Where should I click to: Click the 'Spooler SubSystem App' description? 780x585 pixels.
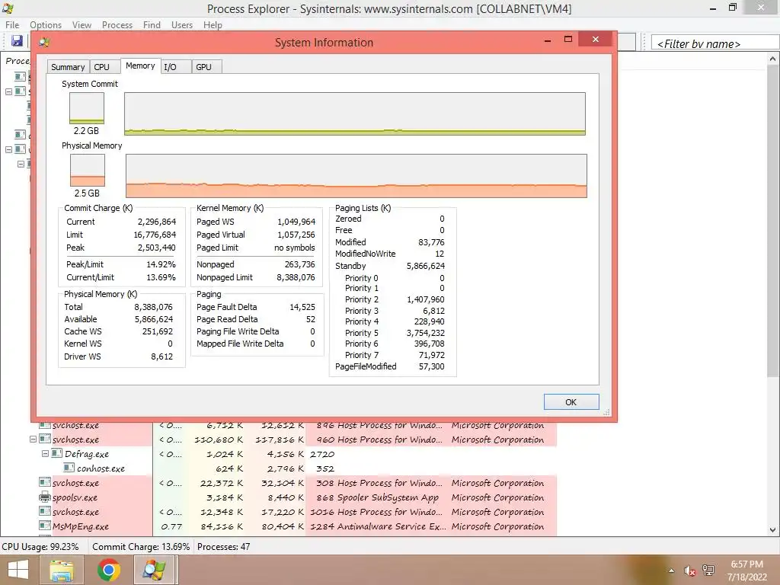(x=388, y=497)
